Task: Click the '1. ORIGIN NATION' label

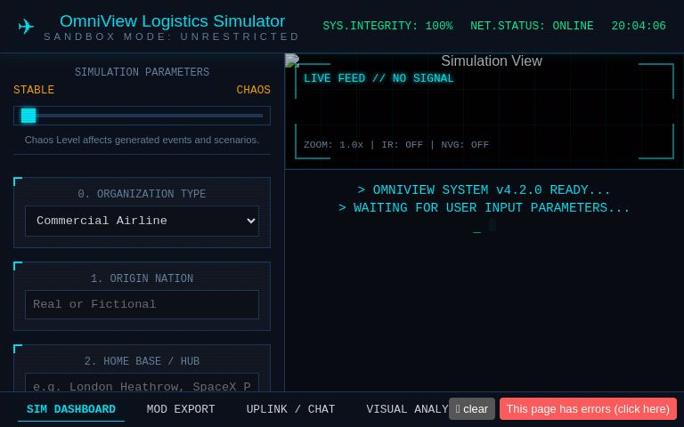Action: (x=142, y=278)
